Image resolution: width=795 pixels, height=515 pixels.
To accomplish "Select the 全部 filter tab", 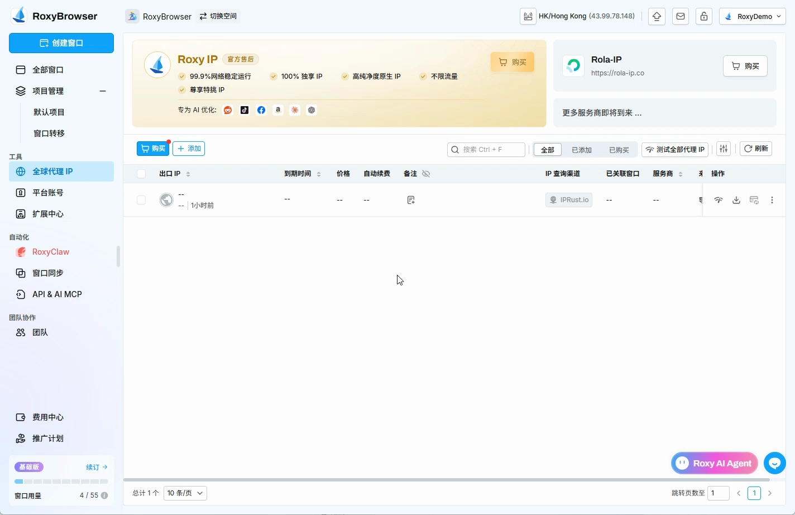I will click(548, 150).
